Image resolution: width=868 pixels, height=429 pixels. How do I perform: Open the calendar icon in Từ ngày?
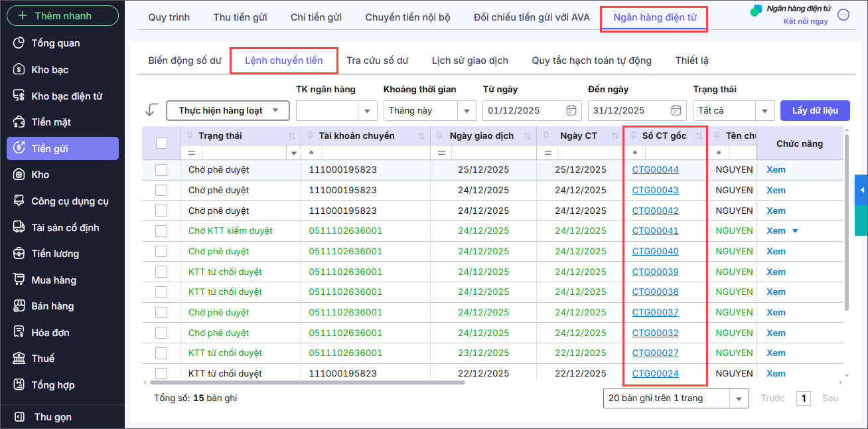(x=571, y=110)
